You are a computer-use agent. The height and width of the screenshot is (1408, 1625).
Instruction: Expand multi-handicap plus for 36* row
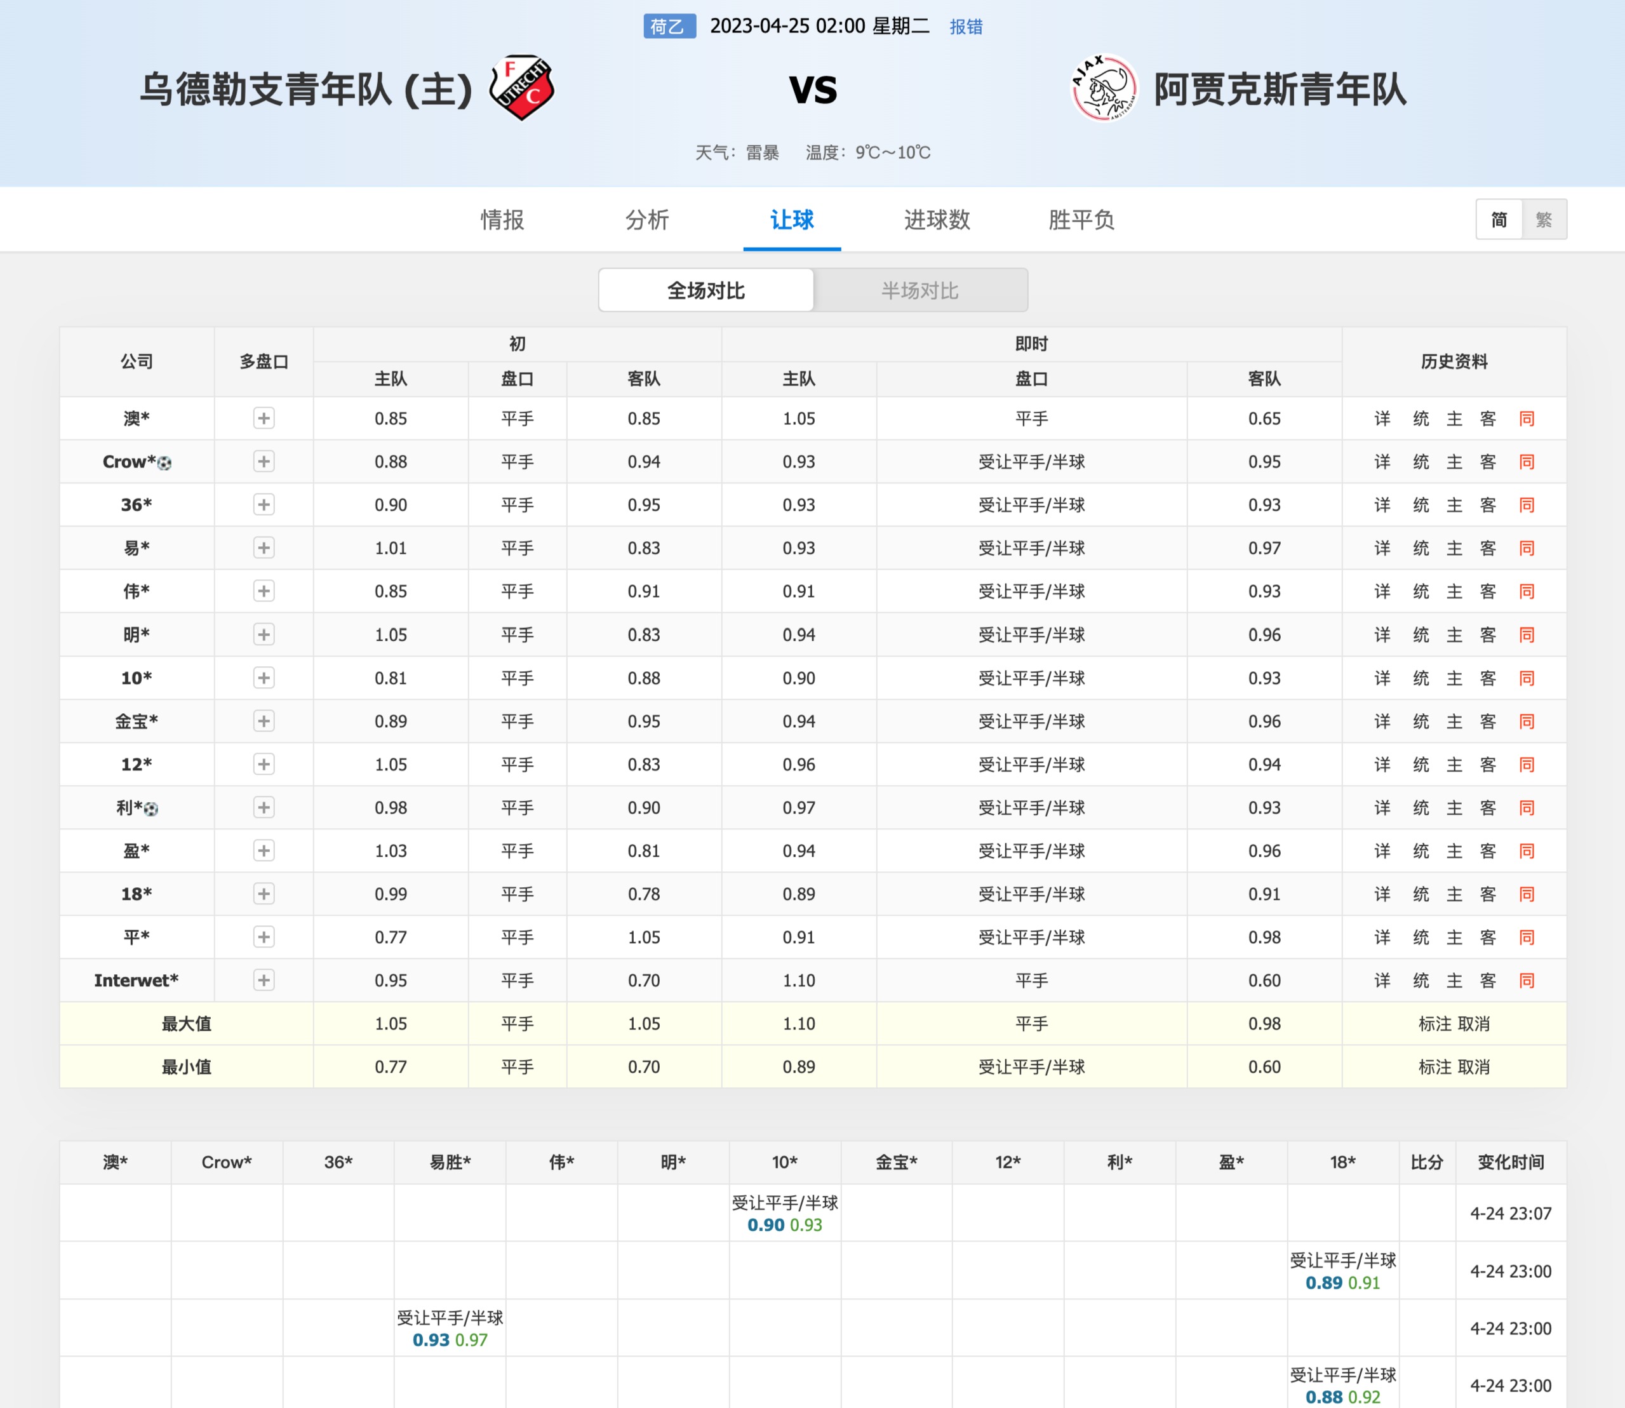point(264,504)
